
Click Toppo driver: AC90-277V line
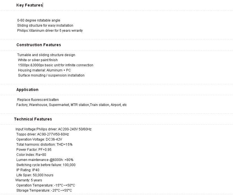coord(43,134)
